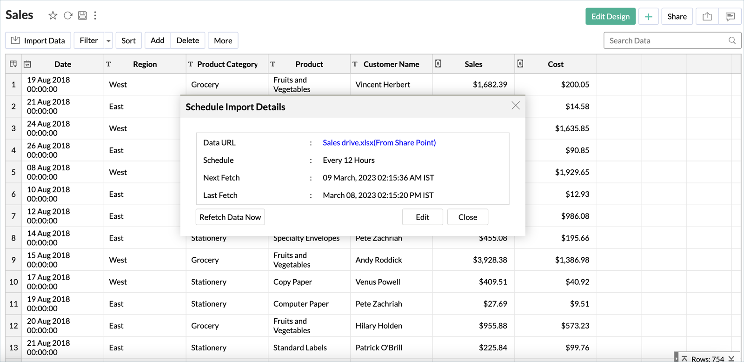Open the three-dot options menu
Viewport: 744px width, 362px height.
click(x=95, y=15)
